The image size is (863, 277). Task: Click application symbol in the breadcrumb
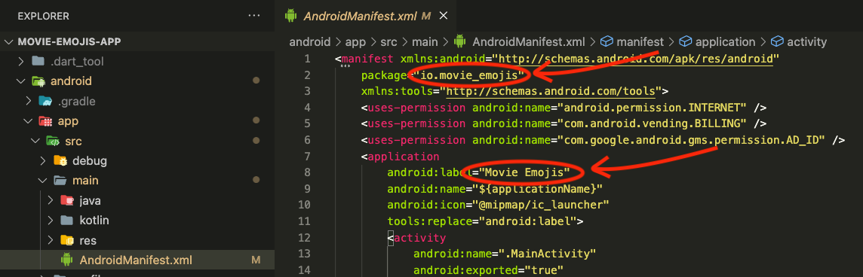pos(726,41)
